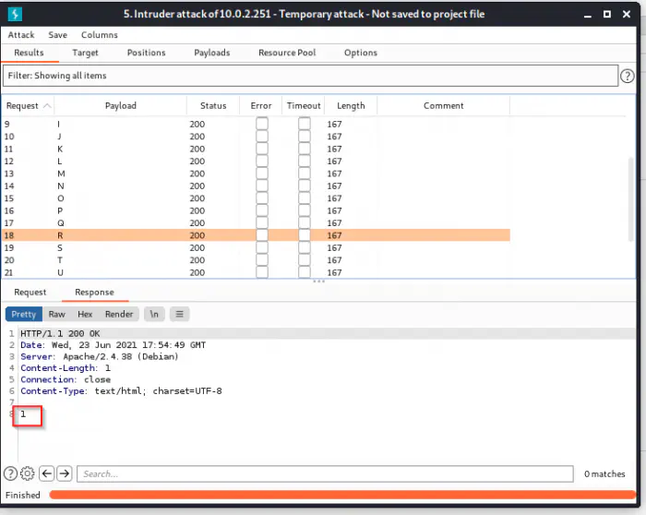Screen dimensions: 646x515
Task: Click the filter help question mark icon
Action: 628,76
